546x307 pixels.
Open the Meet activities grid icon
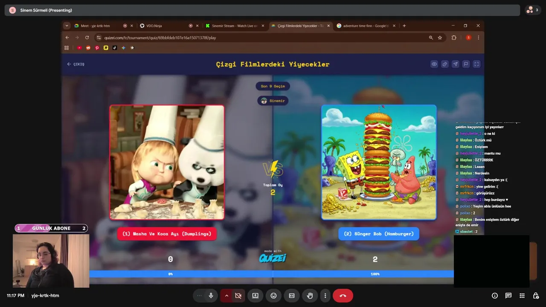(x=522, y=295)
